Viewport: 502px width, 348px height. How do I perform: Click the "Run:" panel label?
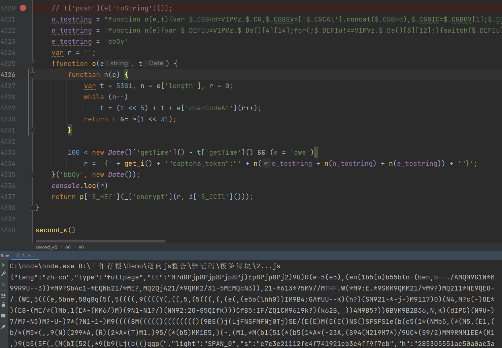[5, 256]
